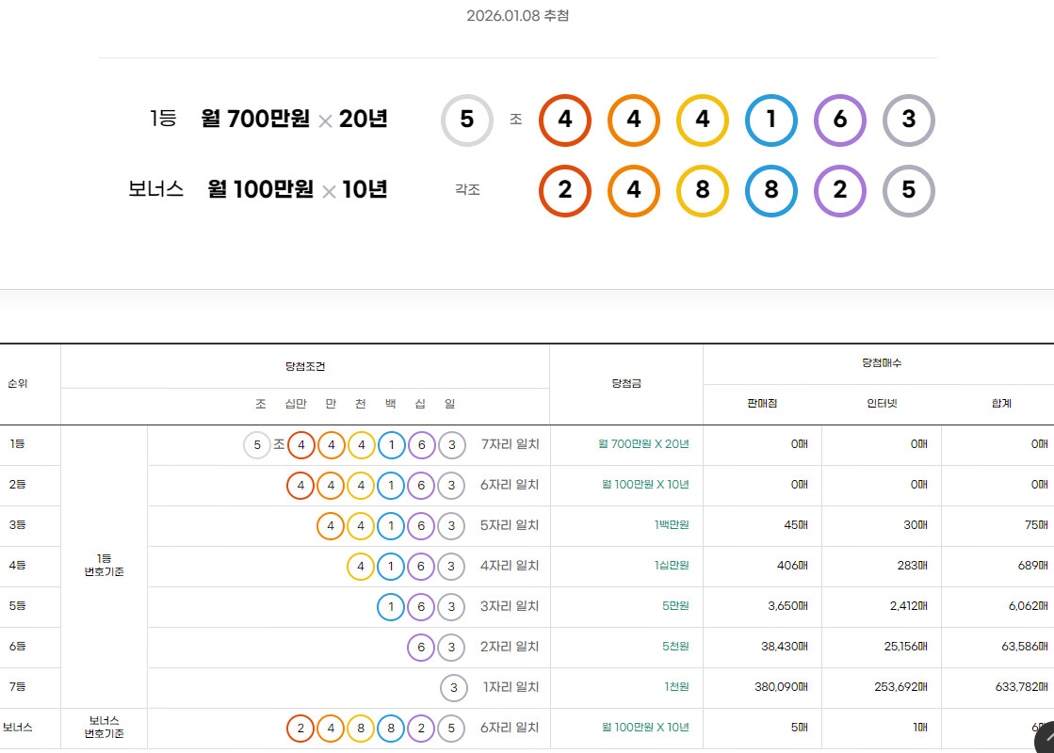The height and width of the screenshot is (753, 1054).
Task: Click the large gray group ball numbered 5
Action: (x=466, y=120)
